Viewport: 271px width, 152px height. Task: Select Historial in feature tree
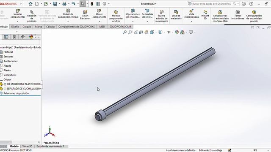point(8,52)
